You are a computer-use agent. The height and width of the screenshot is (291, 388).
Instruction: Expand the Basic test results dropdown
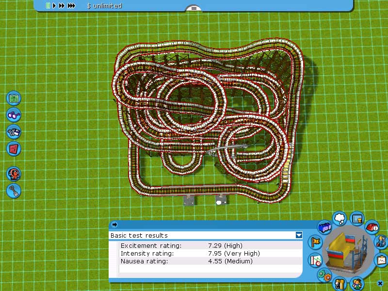pyautogui.click(x=299, y=235)
